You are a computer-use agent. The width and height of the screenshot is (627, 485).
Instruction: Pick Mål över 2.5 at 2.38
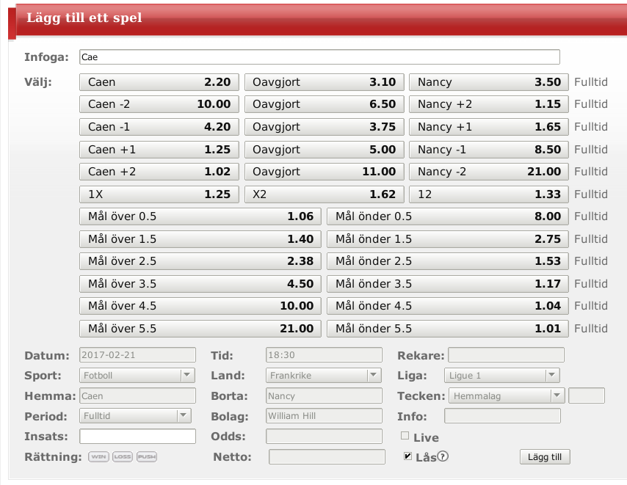[200, 261]
